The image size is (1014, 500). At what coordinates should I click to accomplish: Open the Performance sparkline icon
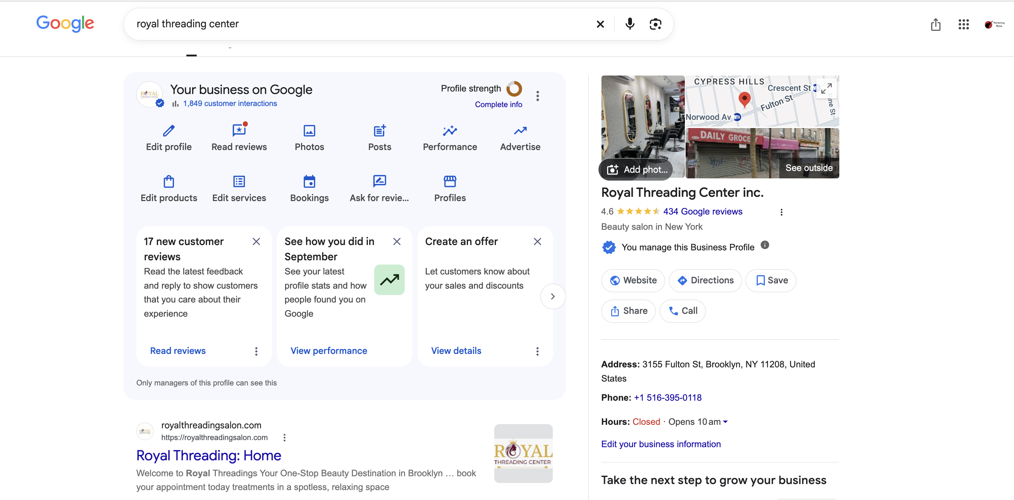[x=450, y=130]
